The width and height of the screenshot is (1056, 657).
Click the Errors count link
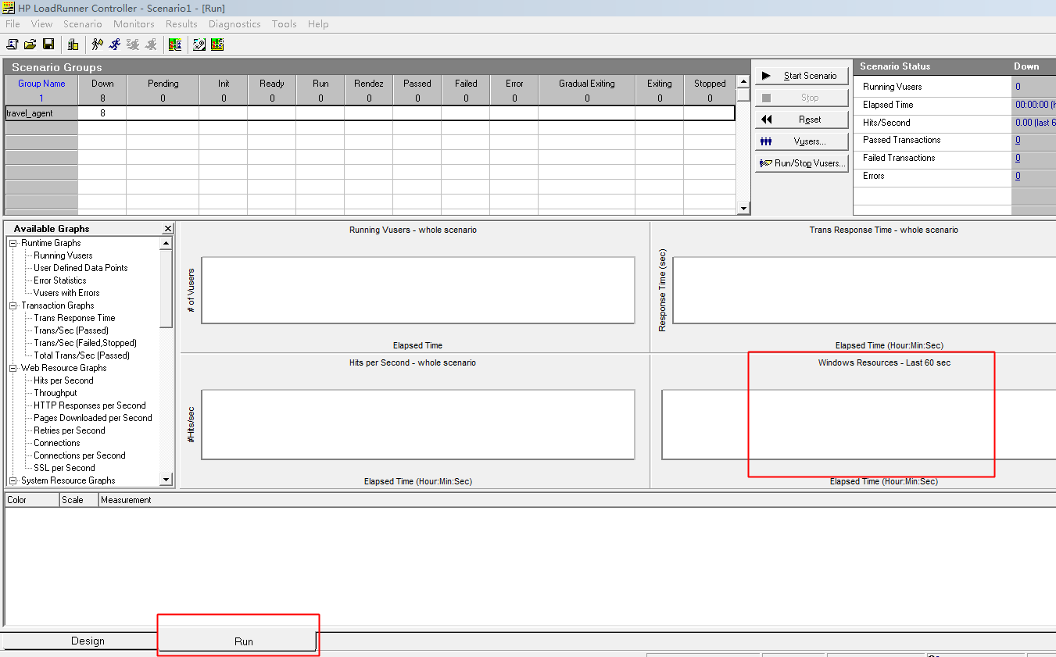pos(1018,176)
